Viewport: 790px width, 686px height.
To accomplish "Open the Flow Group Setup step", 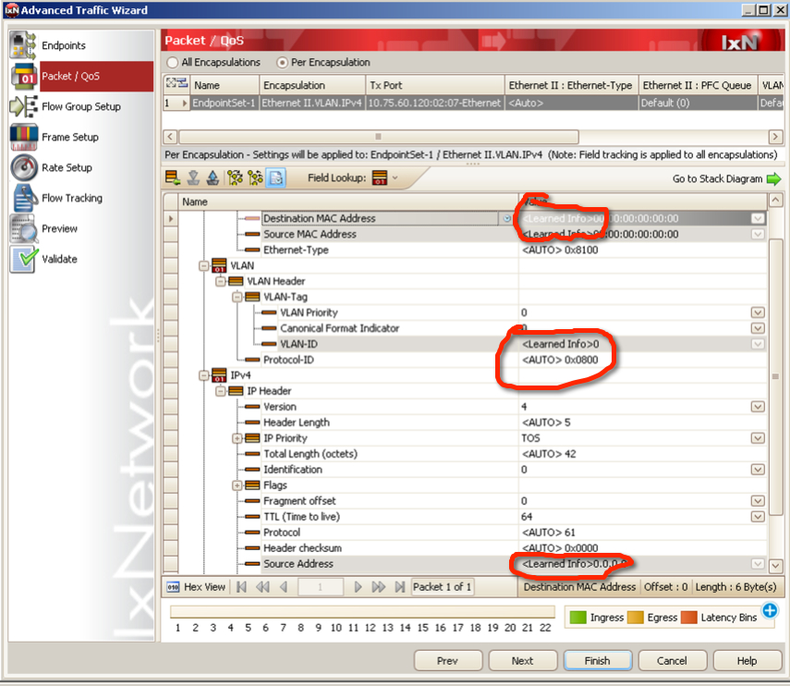I will [x=80, y=106].
